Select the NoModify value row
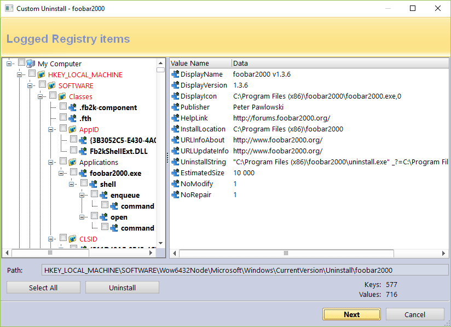The width and height of the screenshot is (451, 327). tap(309, 183)
